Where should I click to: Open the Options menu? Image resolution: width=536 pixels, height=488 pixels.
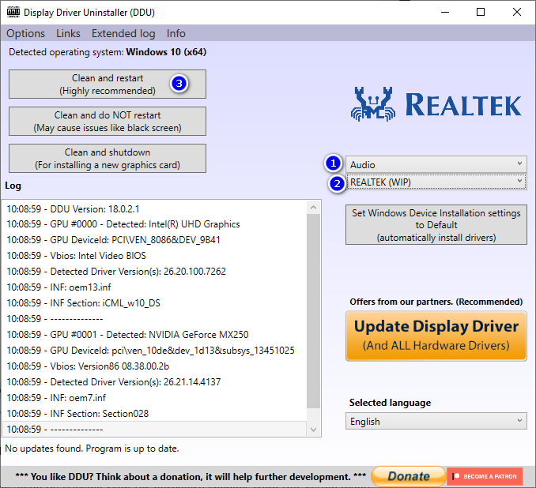tap(25, 33)
